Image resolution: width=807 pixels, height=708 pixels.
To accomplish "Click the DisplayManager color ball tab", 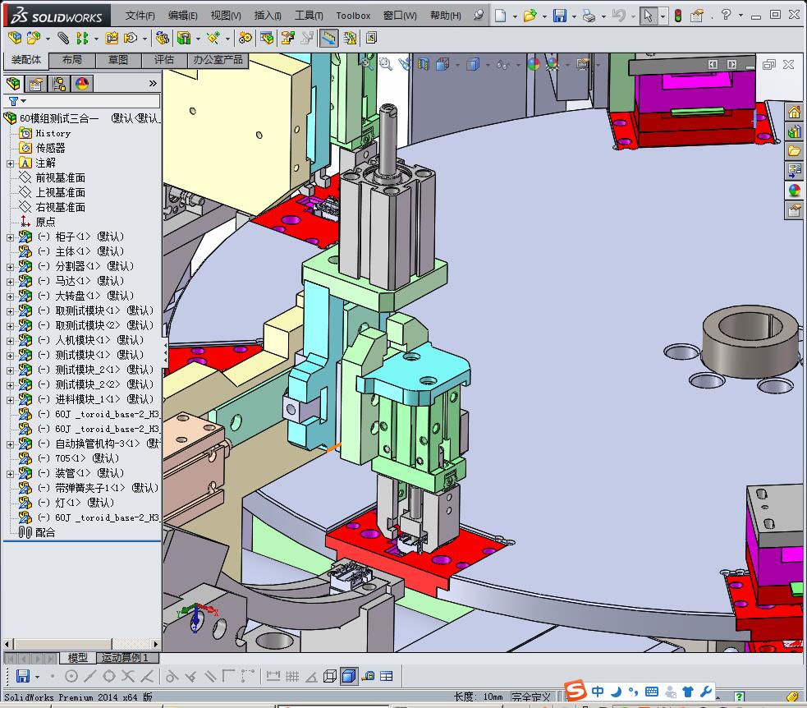I will [82, 83].
